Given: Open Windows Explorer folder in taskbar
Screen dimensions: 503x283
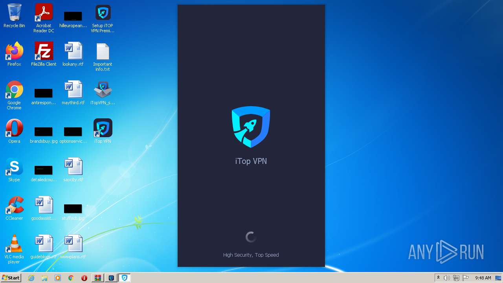Looking at the screenshot, I should [x=44, y=278].
